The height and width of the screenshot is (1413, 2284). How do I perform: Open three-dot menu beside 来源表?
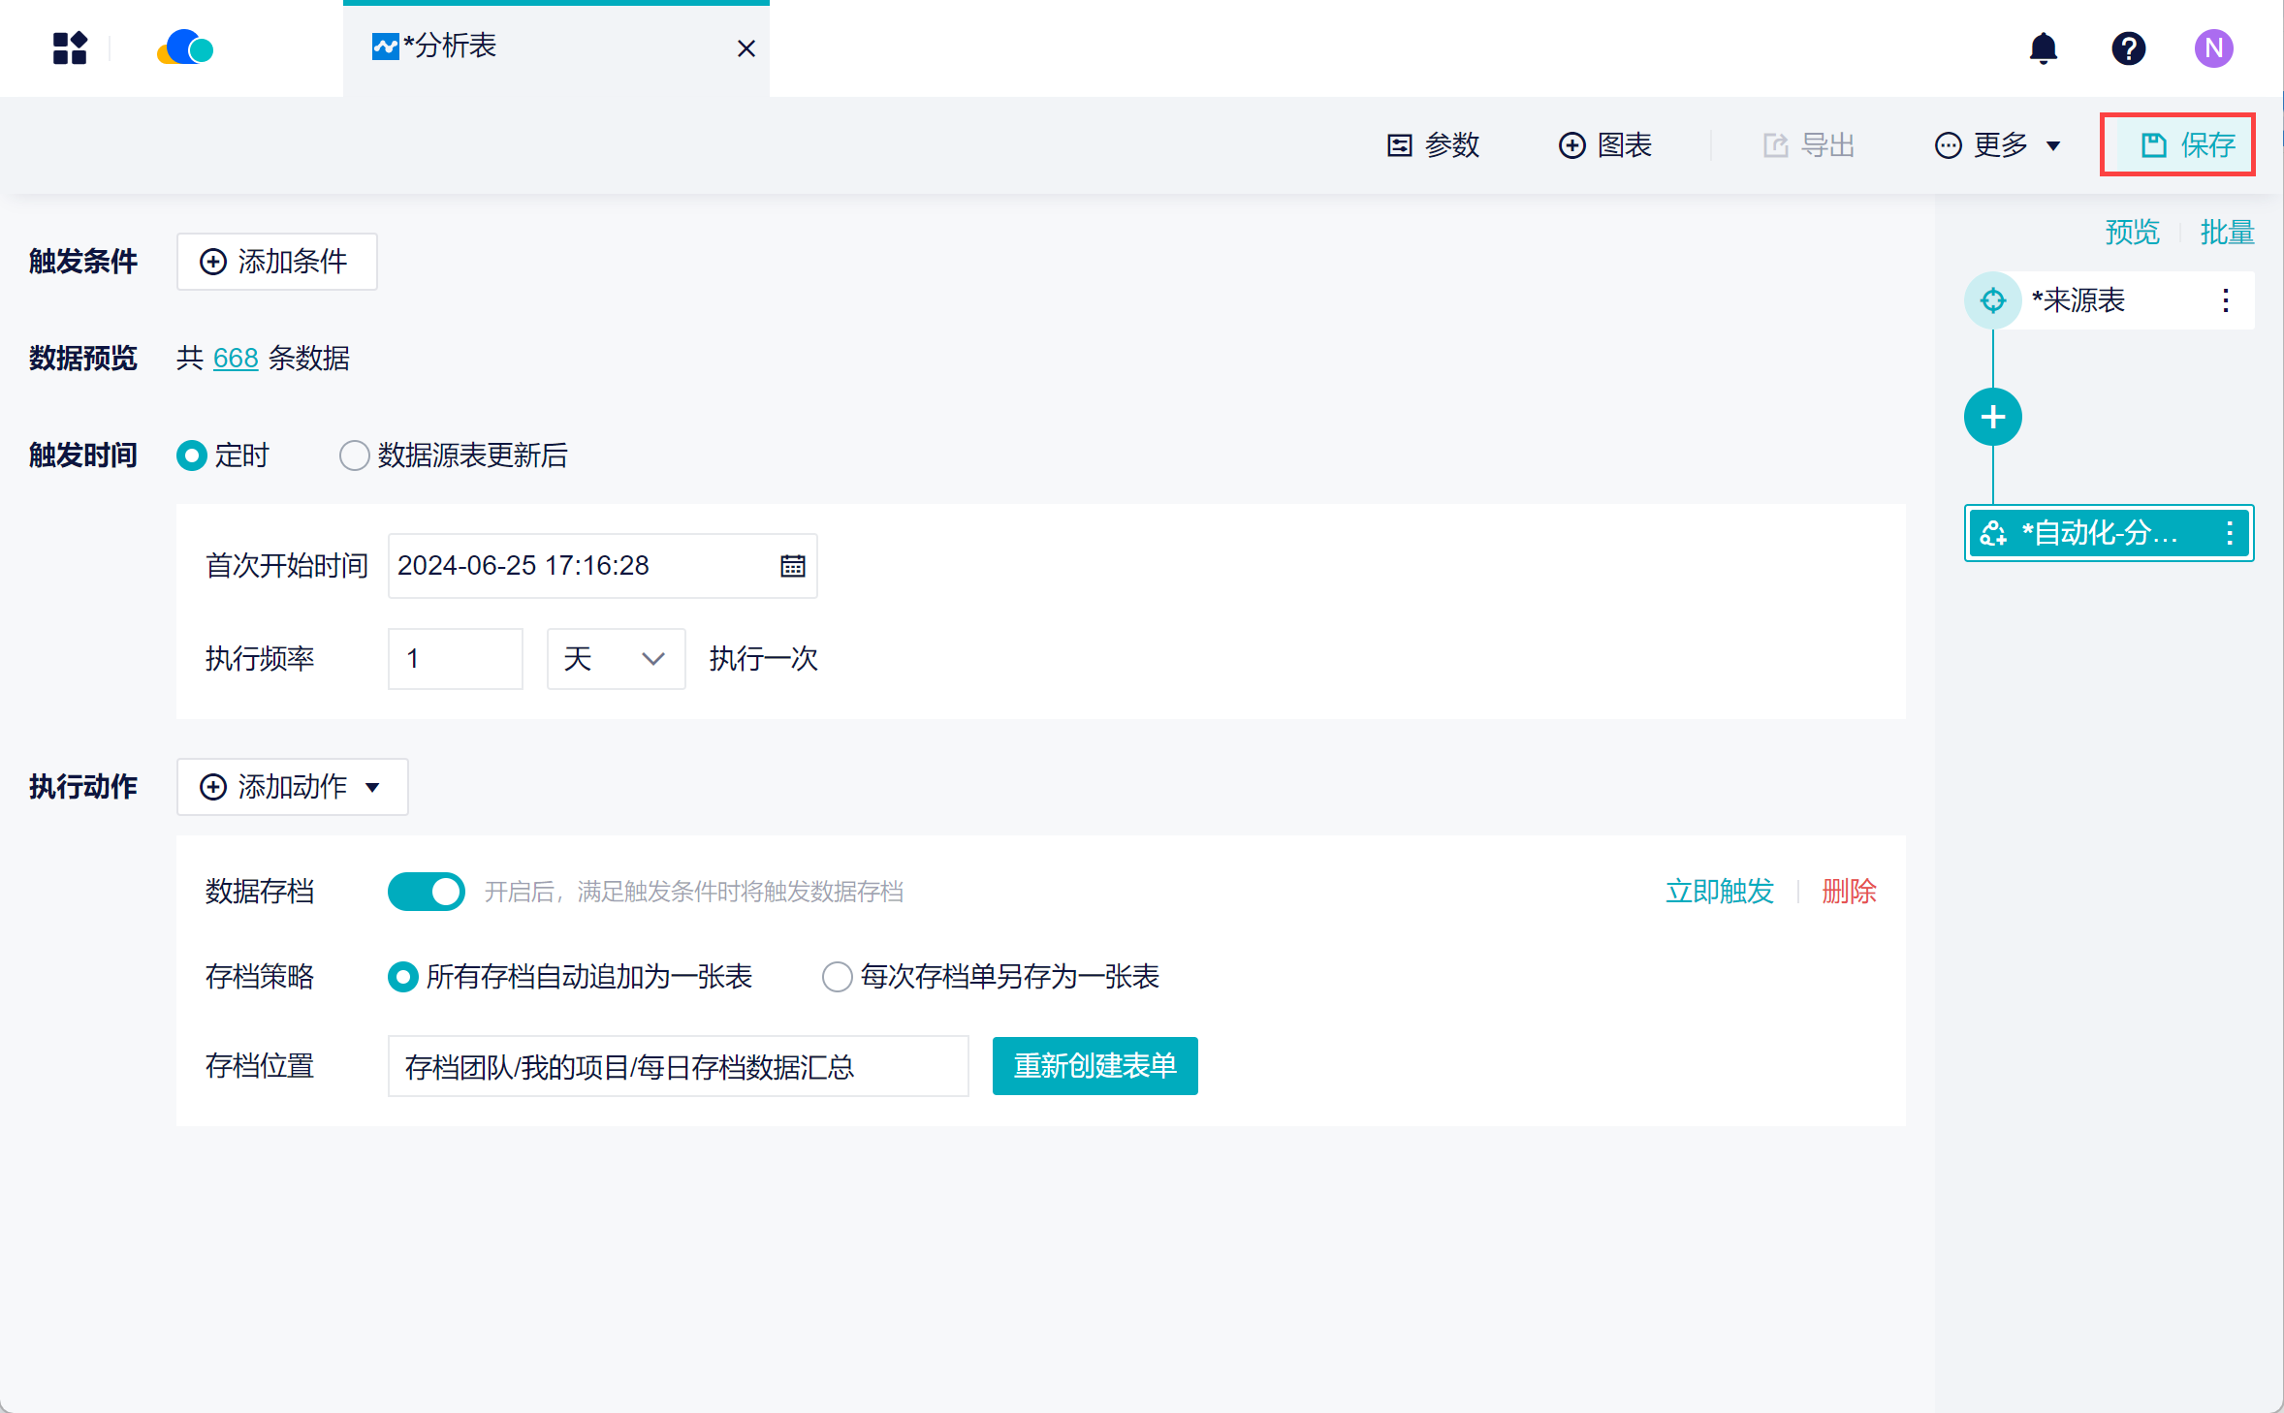click(x=2225, y=300)
